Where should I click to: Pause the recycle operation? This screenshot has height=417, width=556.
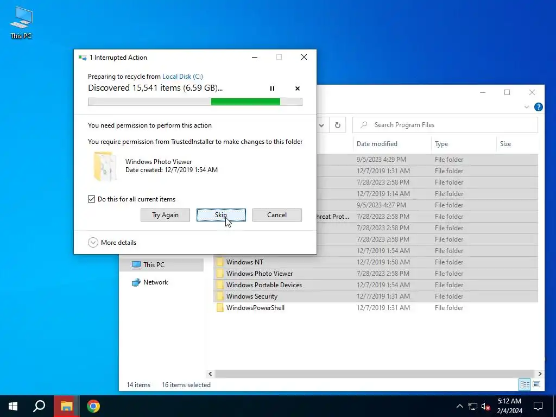click(x=273, y=89)
